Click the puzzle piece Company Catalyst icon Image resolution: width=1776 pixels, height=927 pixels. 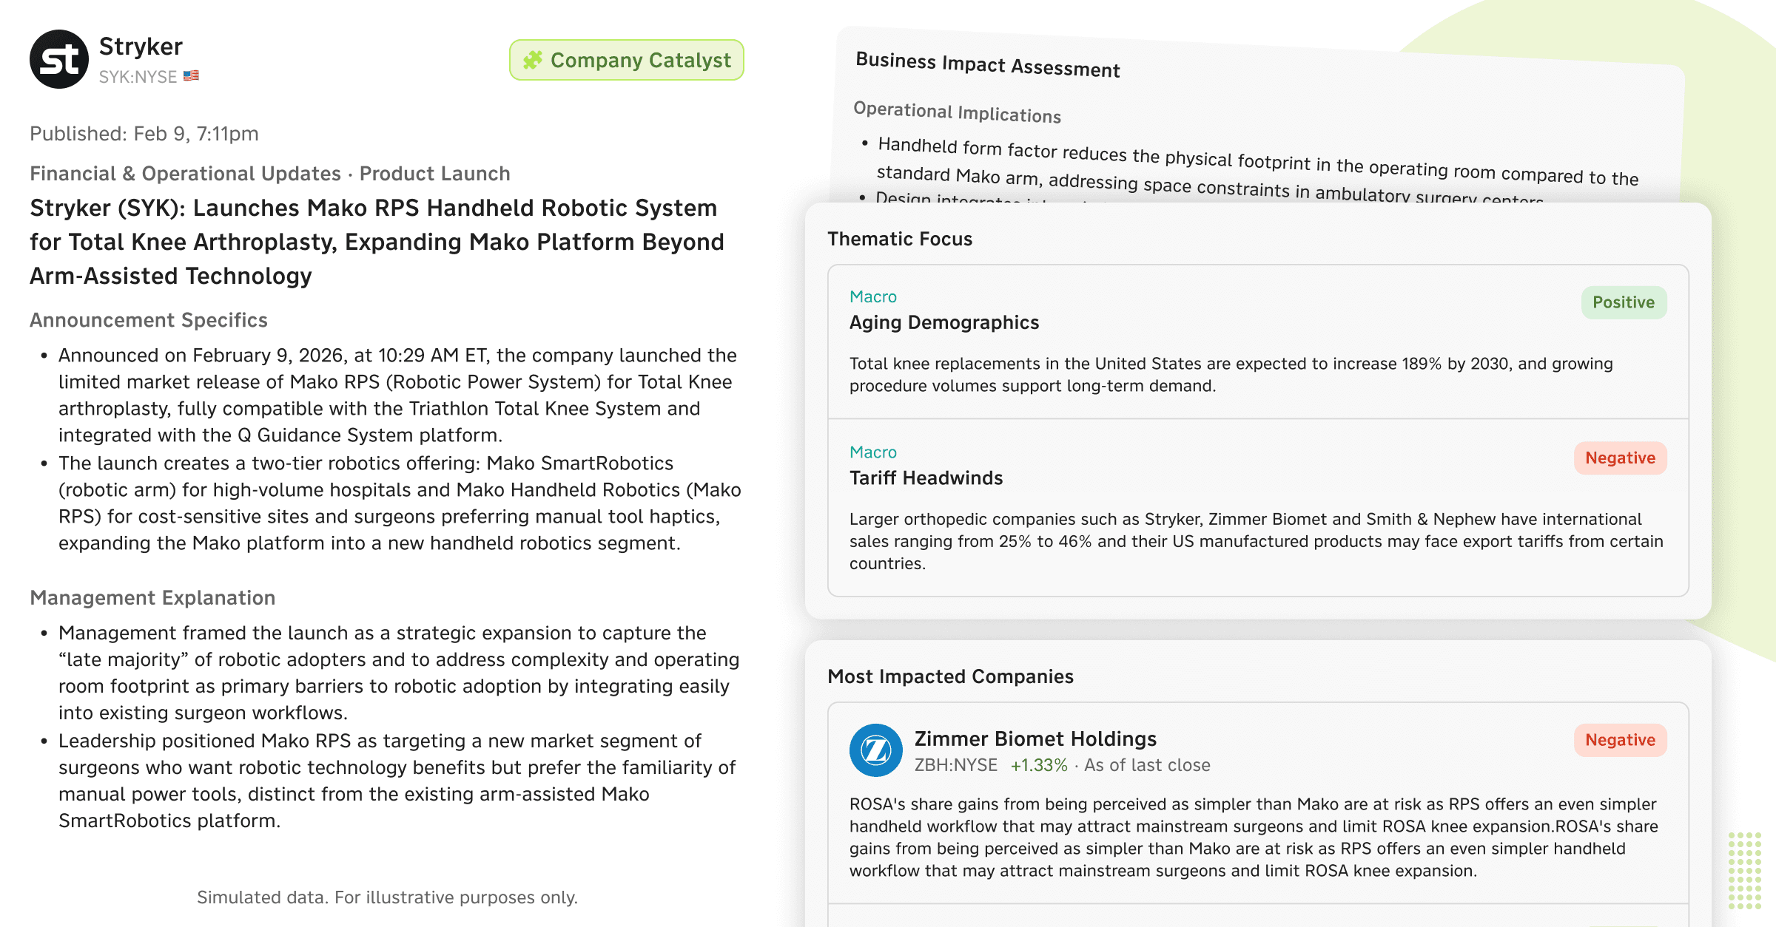coord(533,60)
